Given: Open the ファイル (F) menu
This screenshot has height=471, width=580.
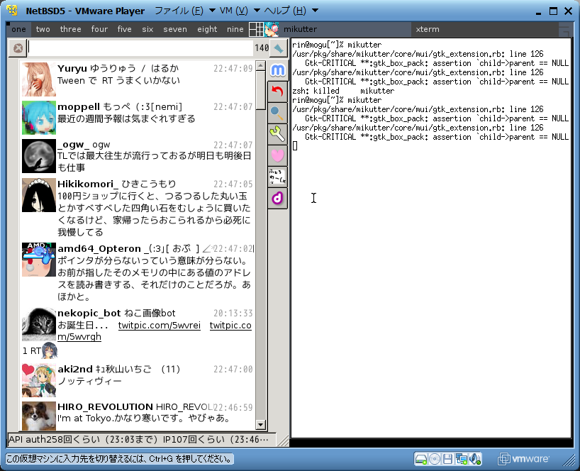Looking at the screenshot, I should pyautogui.click(x=179, y=11).
